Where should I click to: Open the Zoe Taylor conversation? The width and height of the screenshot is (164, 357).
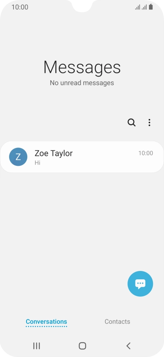[82, 157]
